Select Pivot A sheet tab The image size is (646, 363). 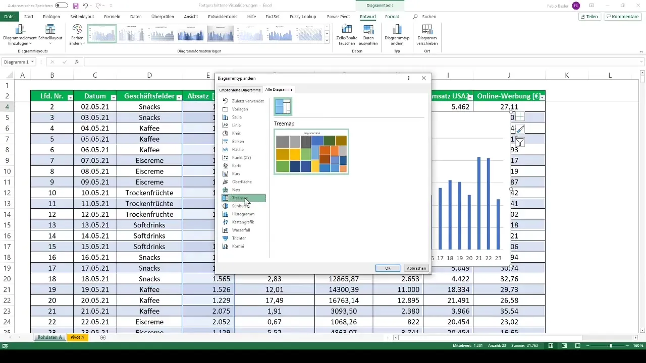click(x=77, y=337)
